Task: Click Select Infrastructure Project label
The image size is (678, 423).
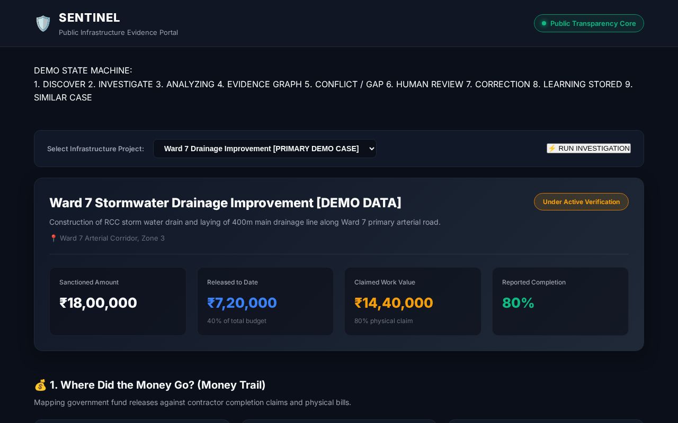Action: pyautogui.click(x=95, y=149)
